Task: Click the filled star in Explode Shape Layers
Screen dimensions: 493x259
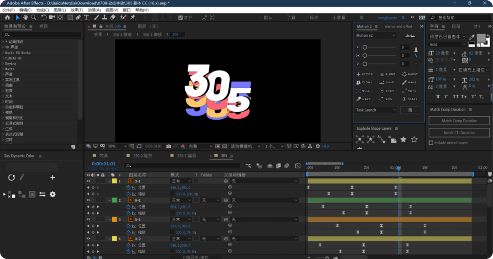Action: 404,140
